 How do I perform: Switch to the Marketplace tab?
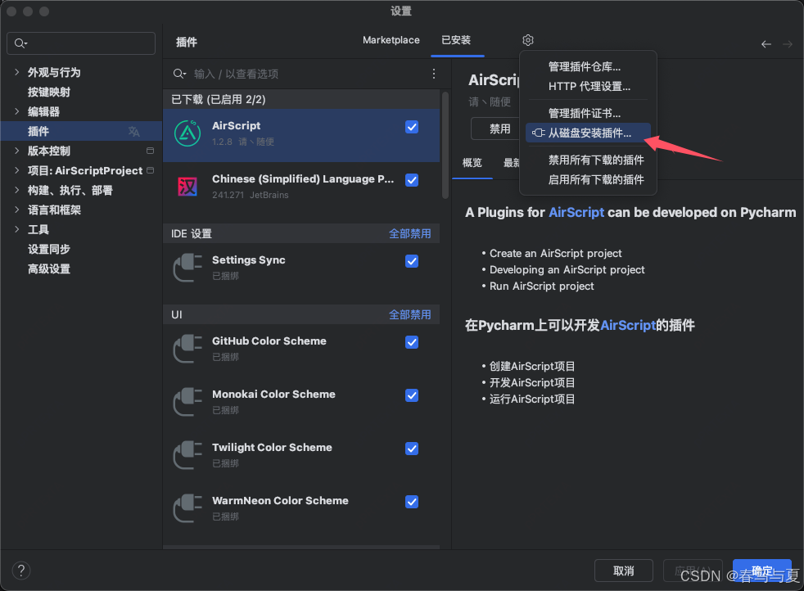pyautogui.click(x=391, y=40)
